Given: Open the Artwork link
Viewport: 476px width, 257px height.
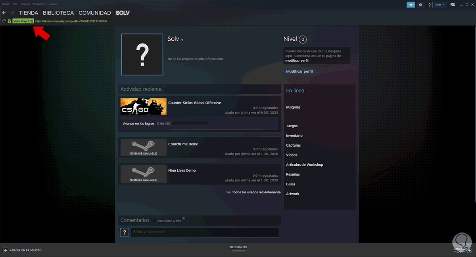Looking at the screenshot, I should tap(292, 194).
